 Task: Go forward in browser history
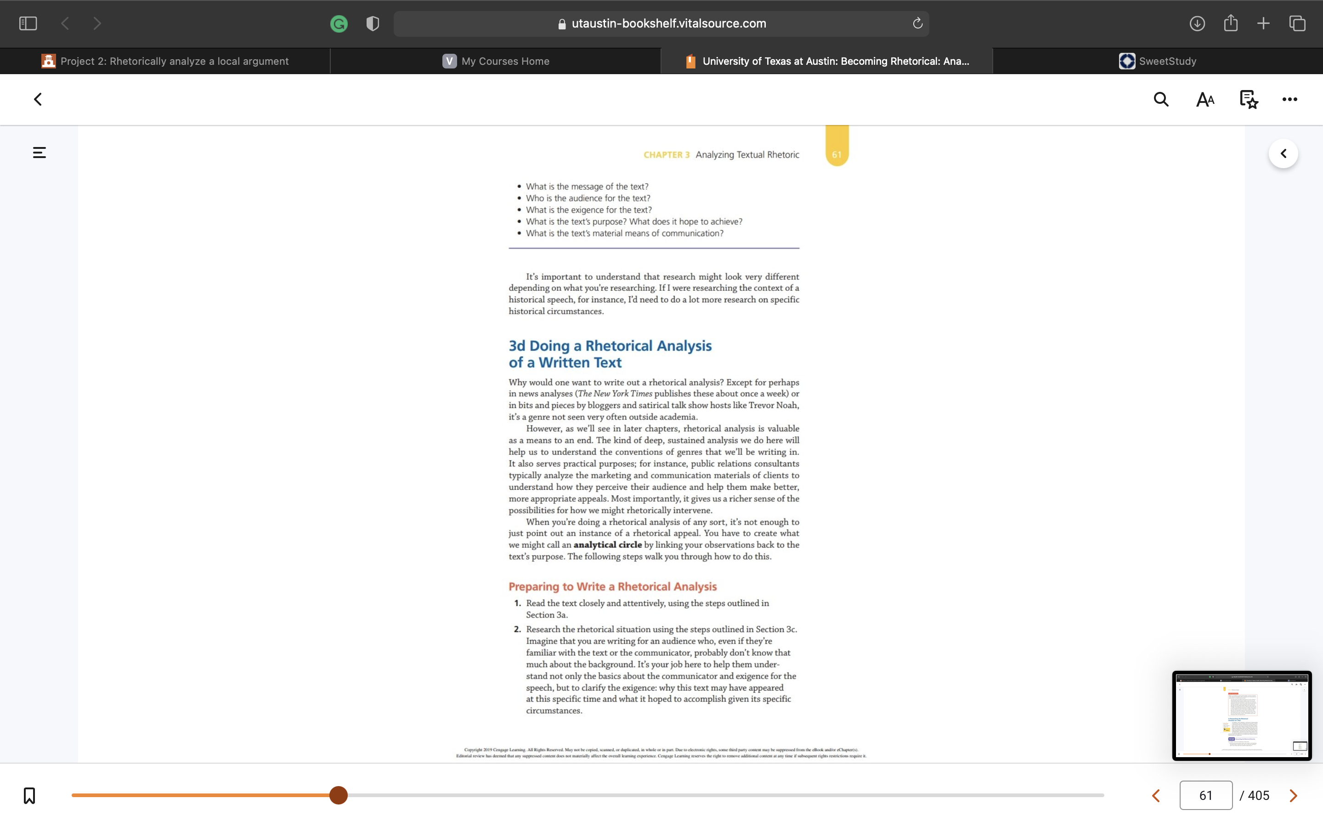pyautogui.click(x=97, y=23)
